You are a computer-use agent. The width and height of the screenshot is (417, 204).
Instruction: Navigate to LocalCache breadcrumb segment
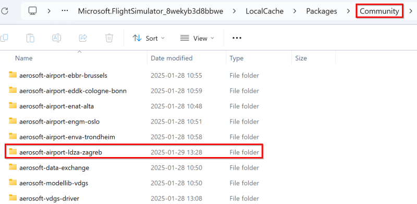tap(265, 11)
